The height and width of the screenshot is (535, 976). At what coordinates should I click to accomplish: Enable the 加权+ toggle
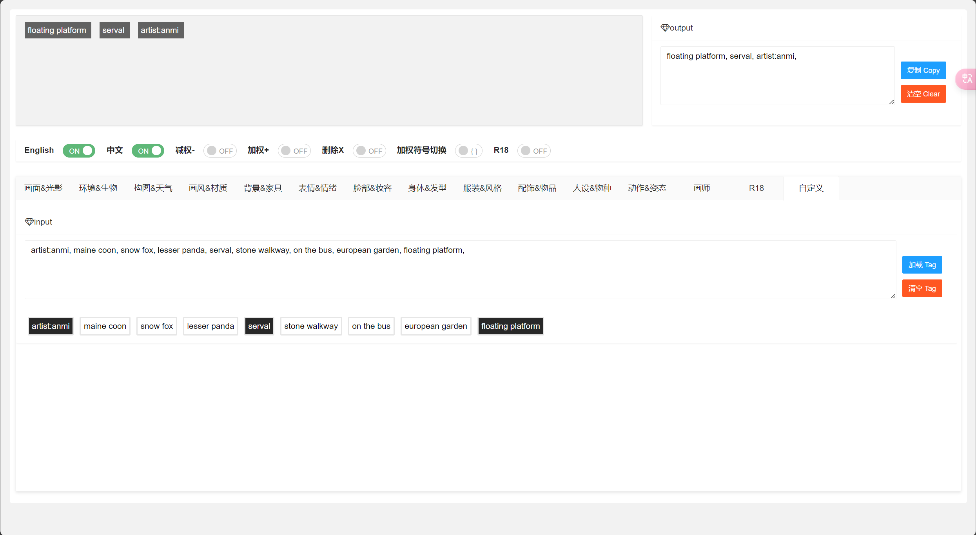click(x=294, y=151)
